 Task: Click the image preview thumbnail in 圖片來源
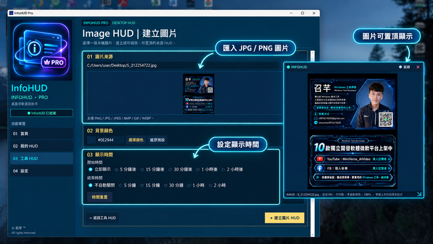pos(199,94)
